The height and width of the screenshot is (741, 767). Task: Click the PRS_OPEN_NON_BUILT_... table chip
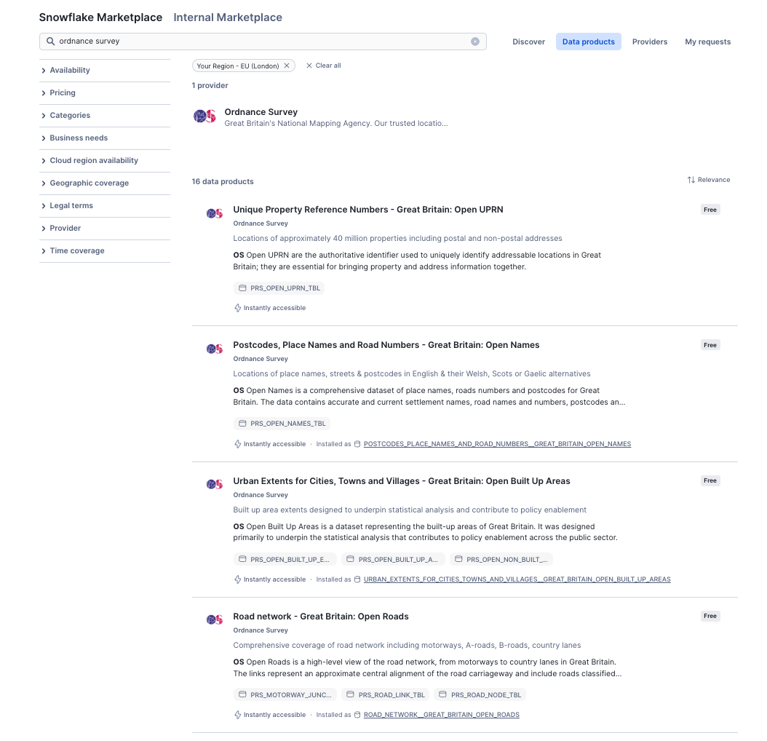[501, 560]
